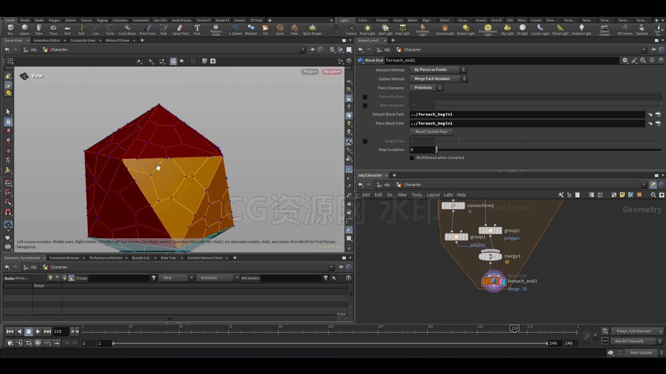Click the Spiral shelf tool
666x374 pixels.
(280, 30)
